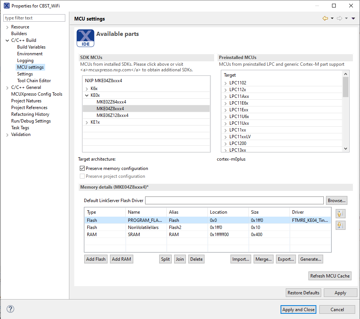Click the Merge... button
This screenshot has height=319, width=360.
pyautogui.click(x=263, y=259)
